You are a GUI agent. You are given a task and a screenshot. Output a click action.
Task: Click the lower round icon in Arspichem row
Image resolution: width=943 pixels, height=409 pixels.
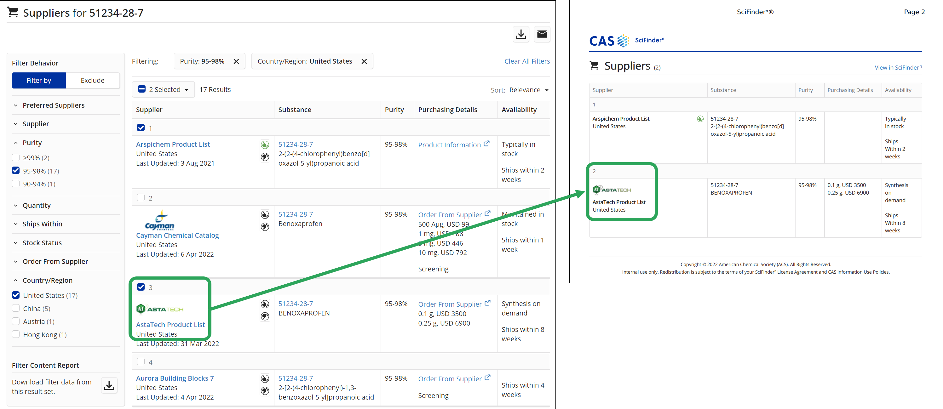[265, 157]
